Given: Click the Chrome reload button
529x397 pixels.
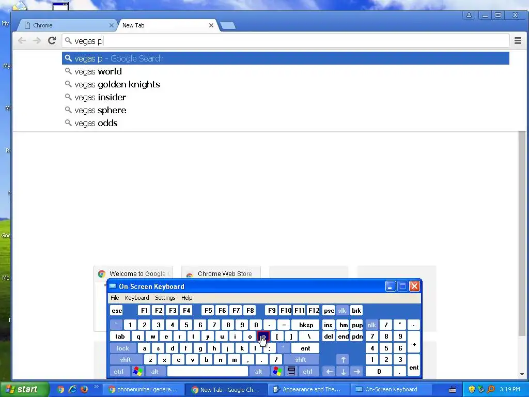Looking at the screenshot, I should click(x=52, y=41).
